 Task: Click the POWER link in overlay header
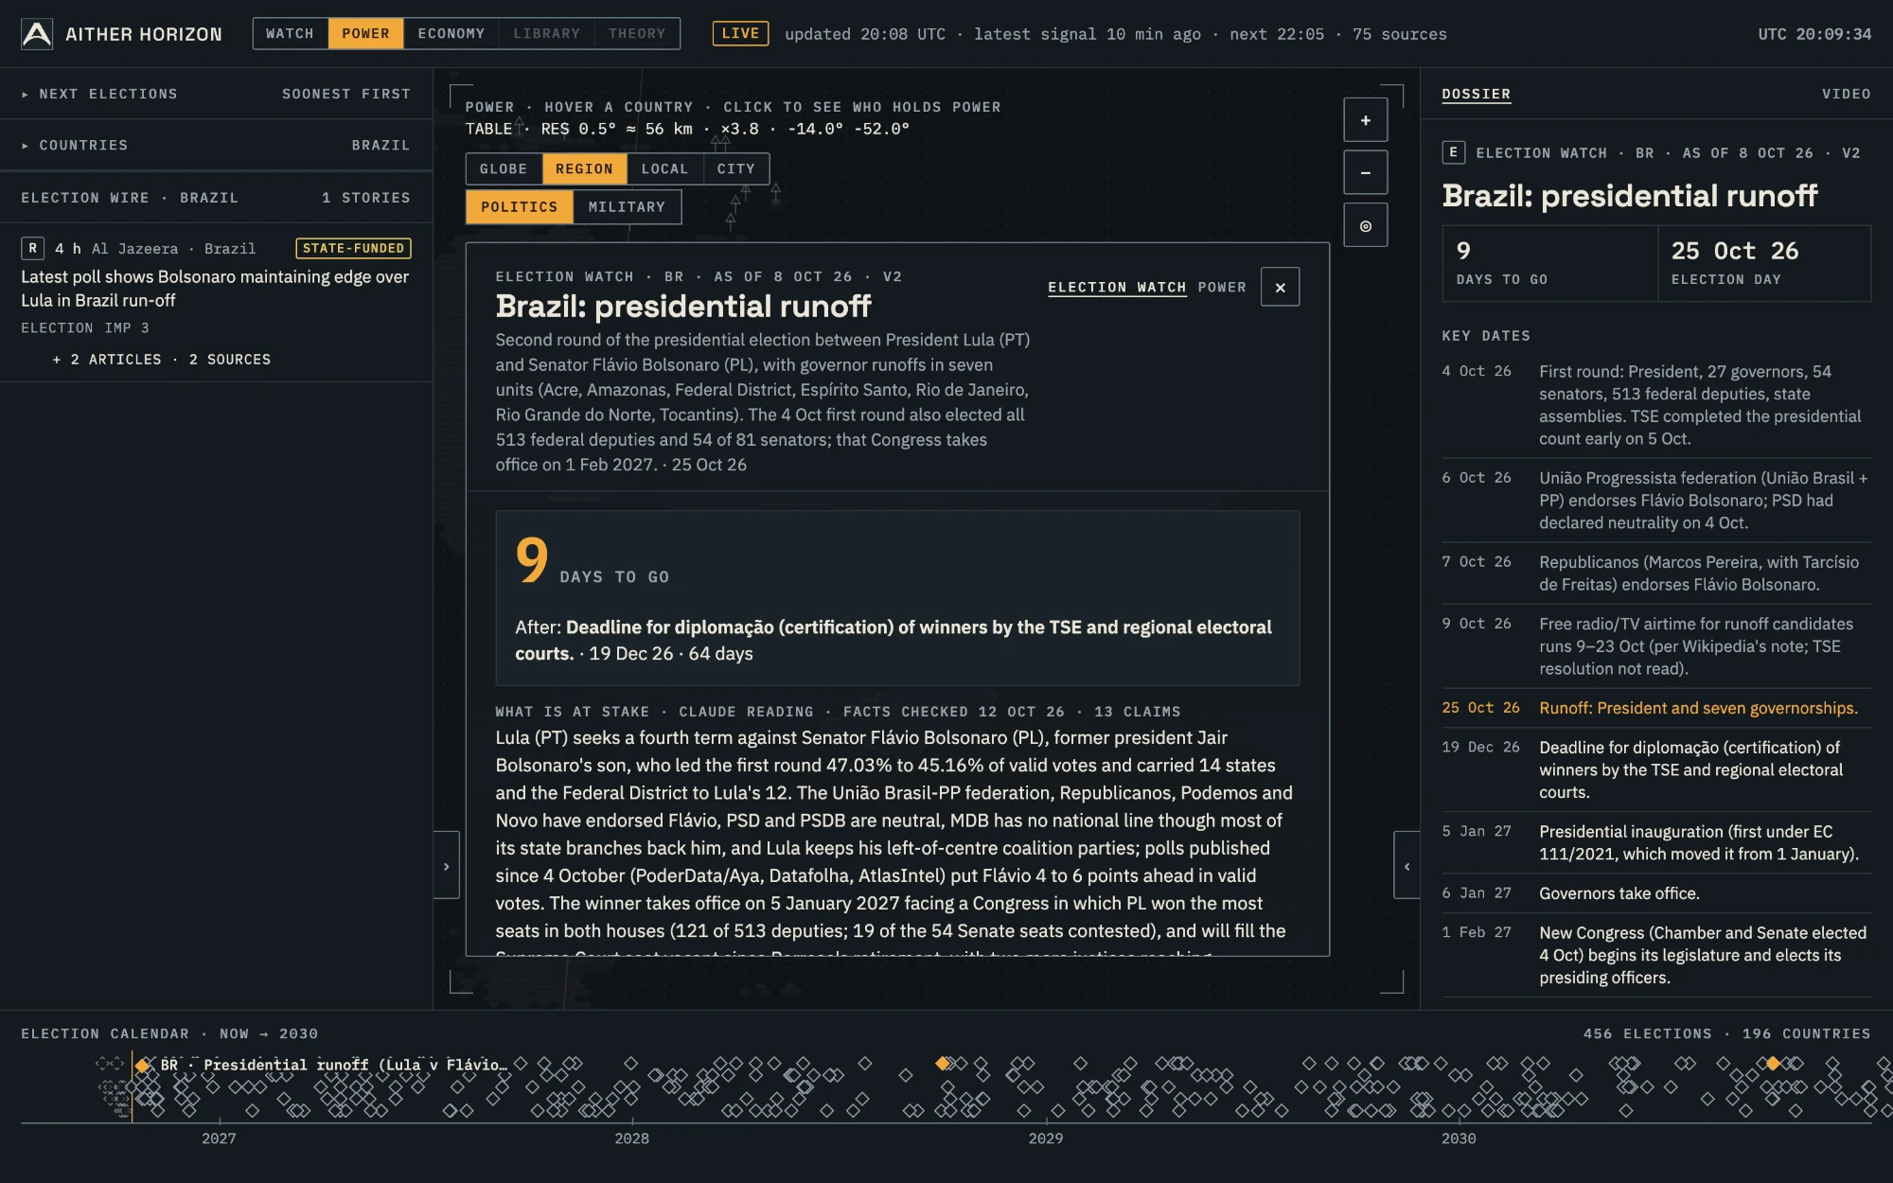click(1222, 287)
